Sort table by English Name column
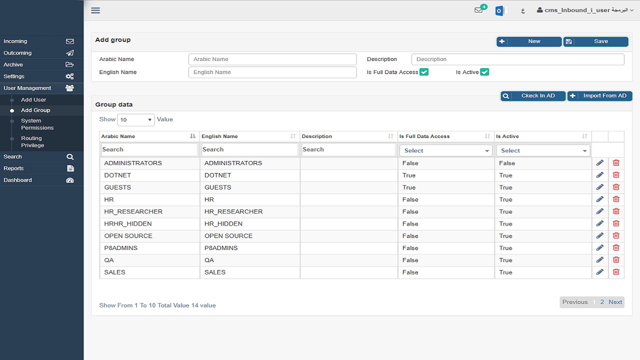This screenshot has height=360, width=640. [x=249, y=136]
